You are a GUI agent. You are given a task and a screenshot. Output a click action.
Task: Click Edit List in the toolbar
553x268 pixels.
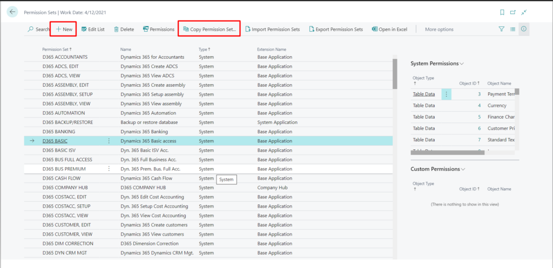click(x=93, y=29)
